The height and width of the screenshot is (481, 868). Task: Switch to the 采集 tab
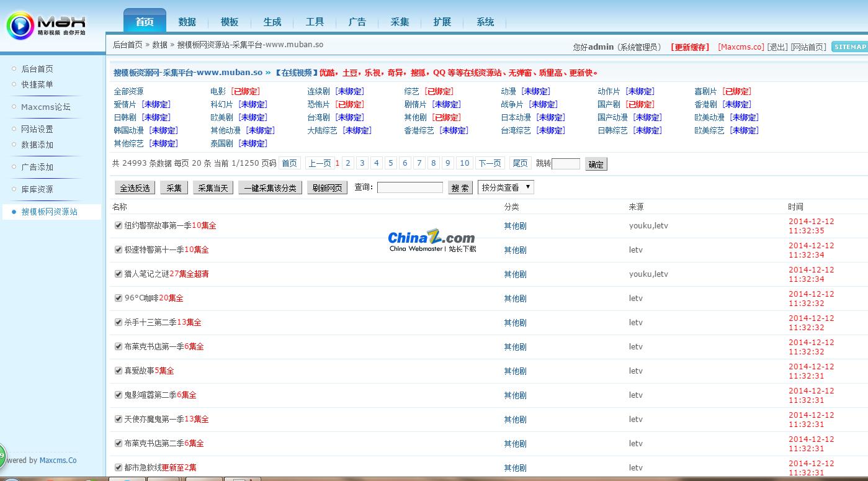(x=400, y=22)
